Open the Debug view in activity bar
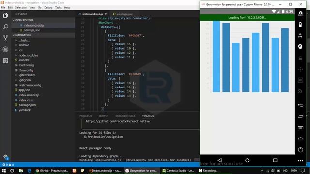The image size is (310, 174). pyautogui.click(x=5, y=49)
